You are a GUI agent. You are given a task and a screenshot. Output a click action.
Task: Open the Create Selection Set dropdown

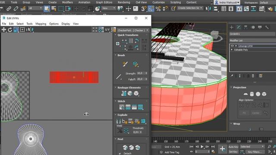tap(190, 8)
